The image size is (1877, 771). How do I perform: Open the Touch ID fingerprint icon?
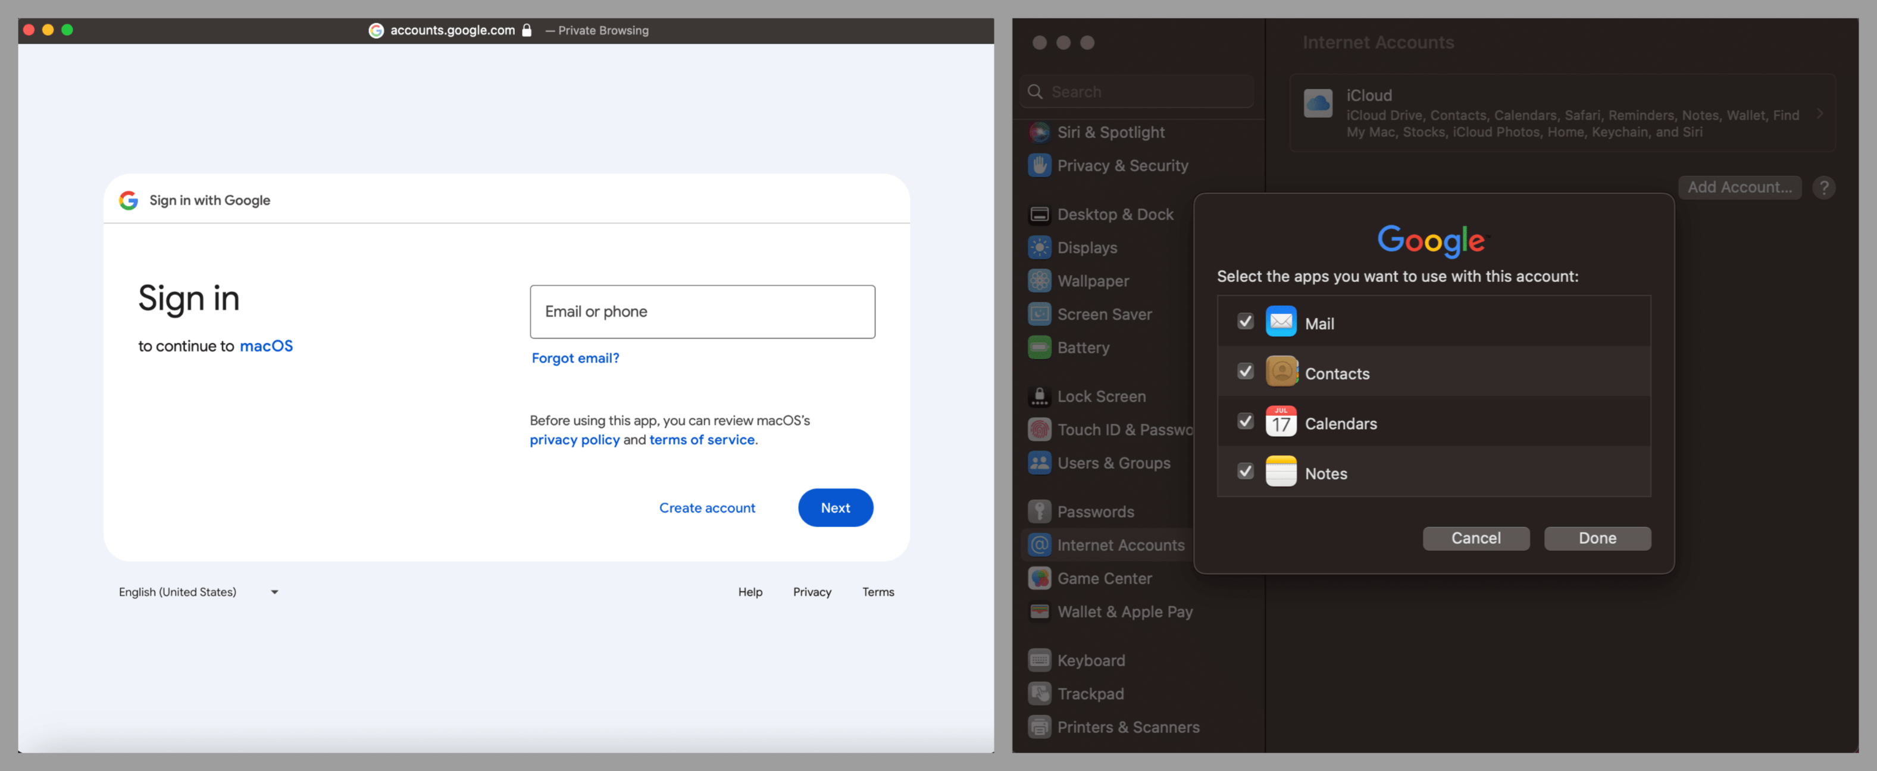click(x=1039, y=430)
